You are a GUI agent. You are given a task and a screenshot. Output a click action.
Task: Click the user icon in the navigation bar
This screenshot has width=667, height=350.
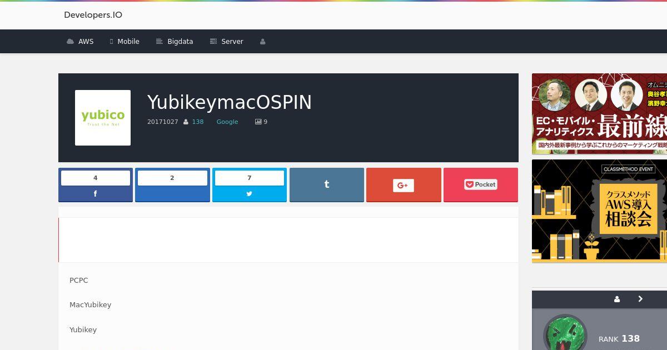(263, 42)
